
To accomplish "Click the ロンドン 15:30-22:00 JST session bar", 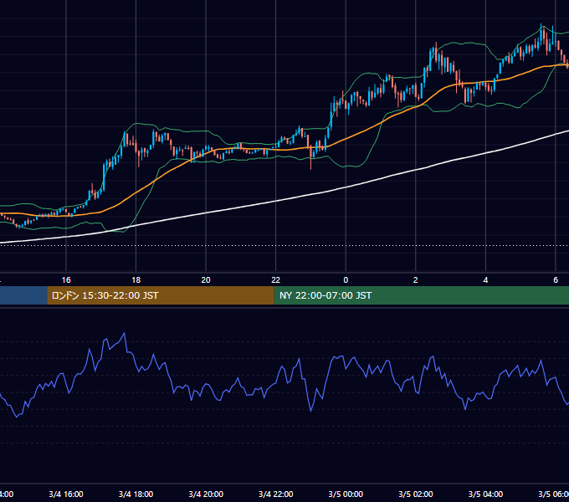I will pos(161,295).
